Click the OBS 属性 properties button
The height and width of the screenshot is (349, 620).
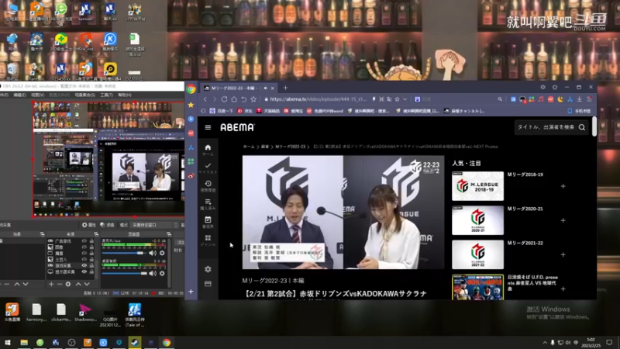click(89, 225)
